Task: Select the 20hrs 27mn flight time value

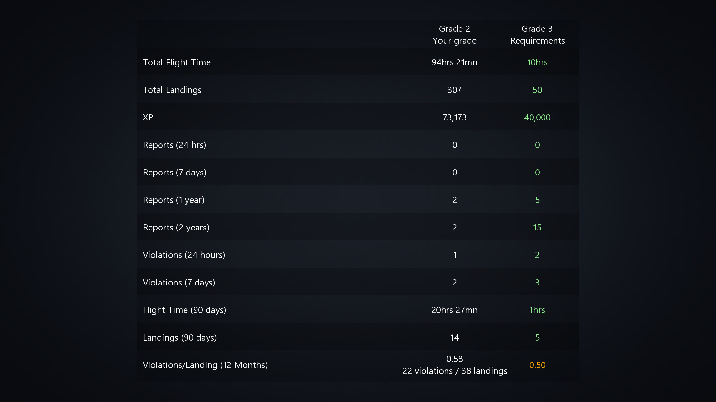Action: [454, 310]
